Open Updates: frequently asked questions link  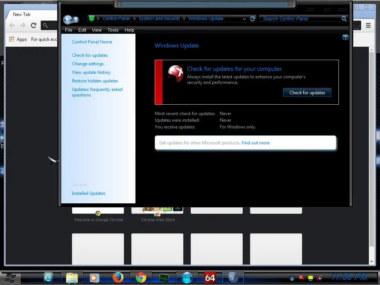coord(97,92)
